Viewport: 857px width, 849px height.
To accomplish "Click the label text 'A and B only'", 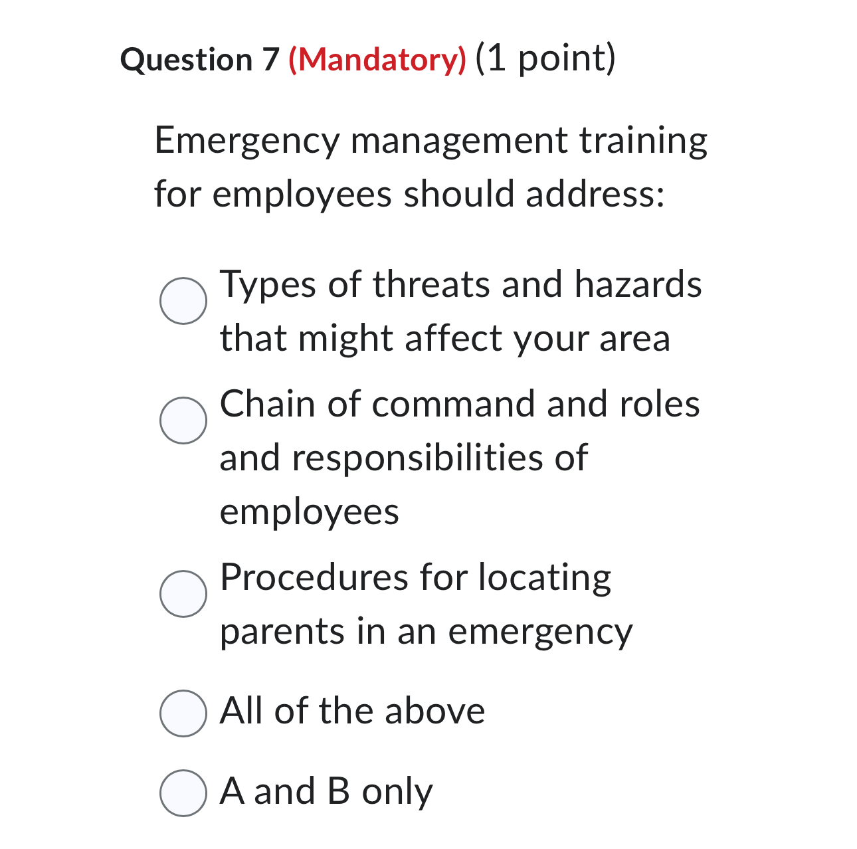I will 326,791.
